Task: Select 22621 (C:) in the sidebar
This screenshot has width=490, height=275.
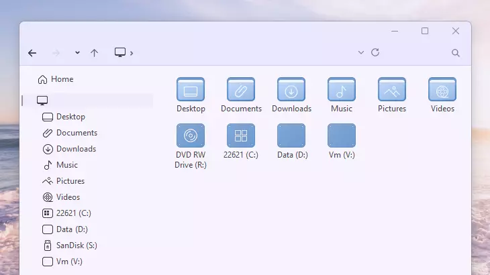Action: pyautogui.click(x=67, y=213)
